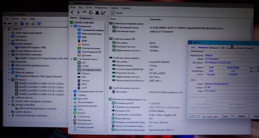Select Суммарная информация in AIDA64 tree
The image size is (259, 138).
click(90, 30)
